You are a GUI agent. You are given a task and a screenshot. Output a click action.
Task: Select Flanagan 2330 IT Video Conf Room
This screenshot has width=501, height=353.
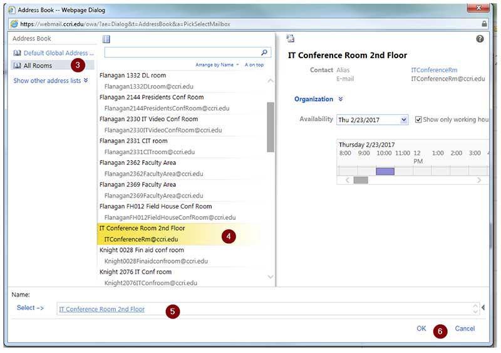point(183,125)
